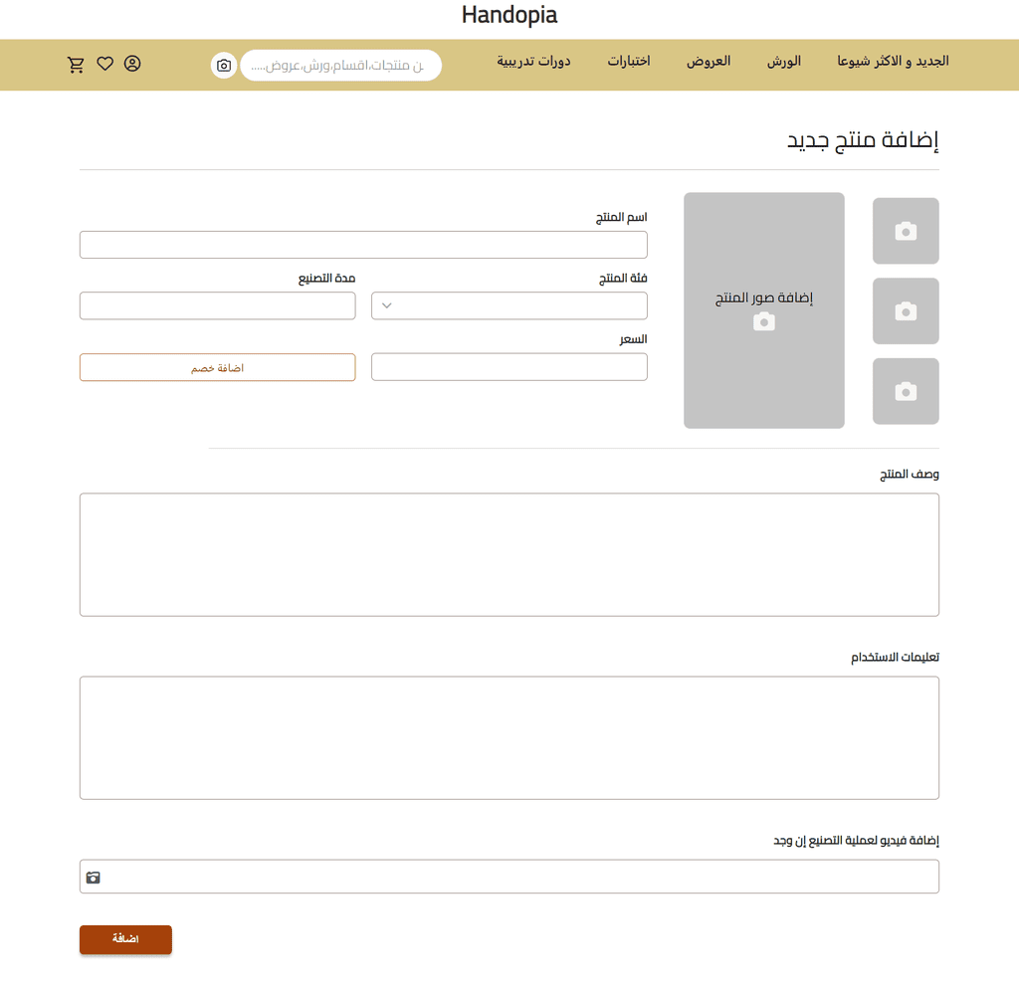The height and width of the screenshot is (989, 1019).
Task: Open the دورات تدريبية navigation item
Action: pos(533,61)
